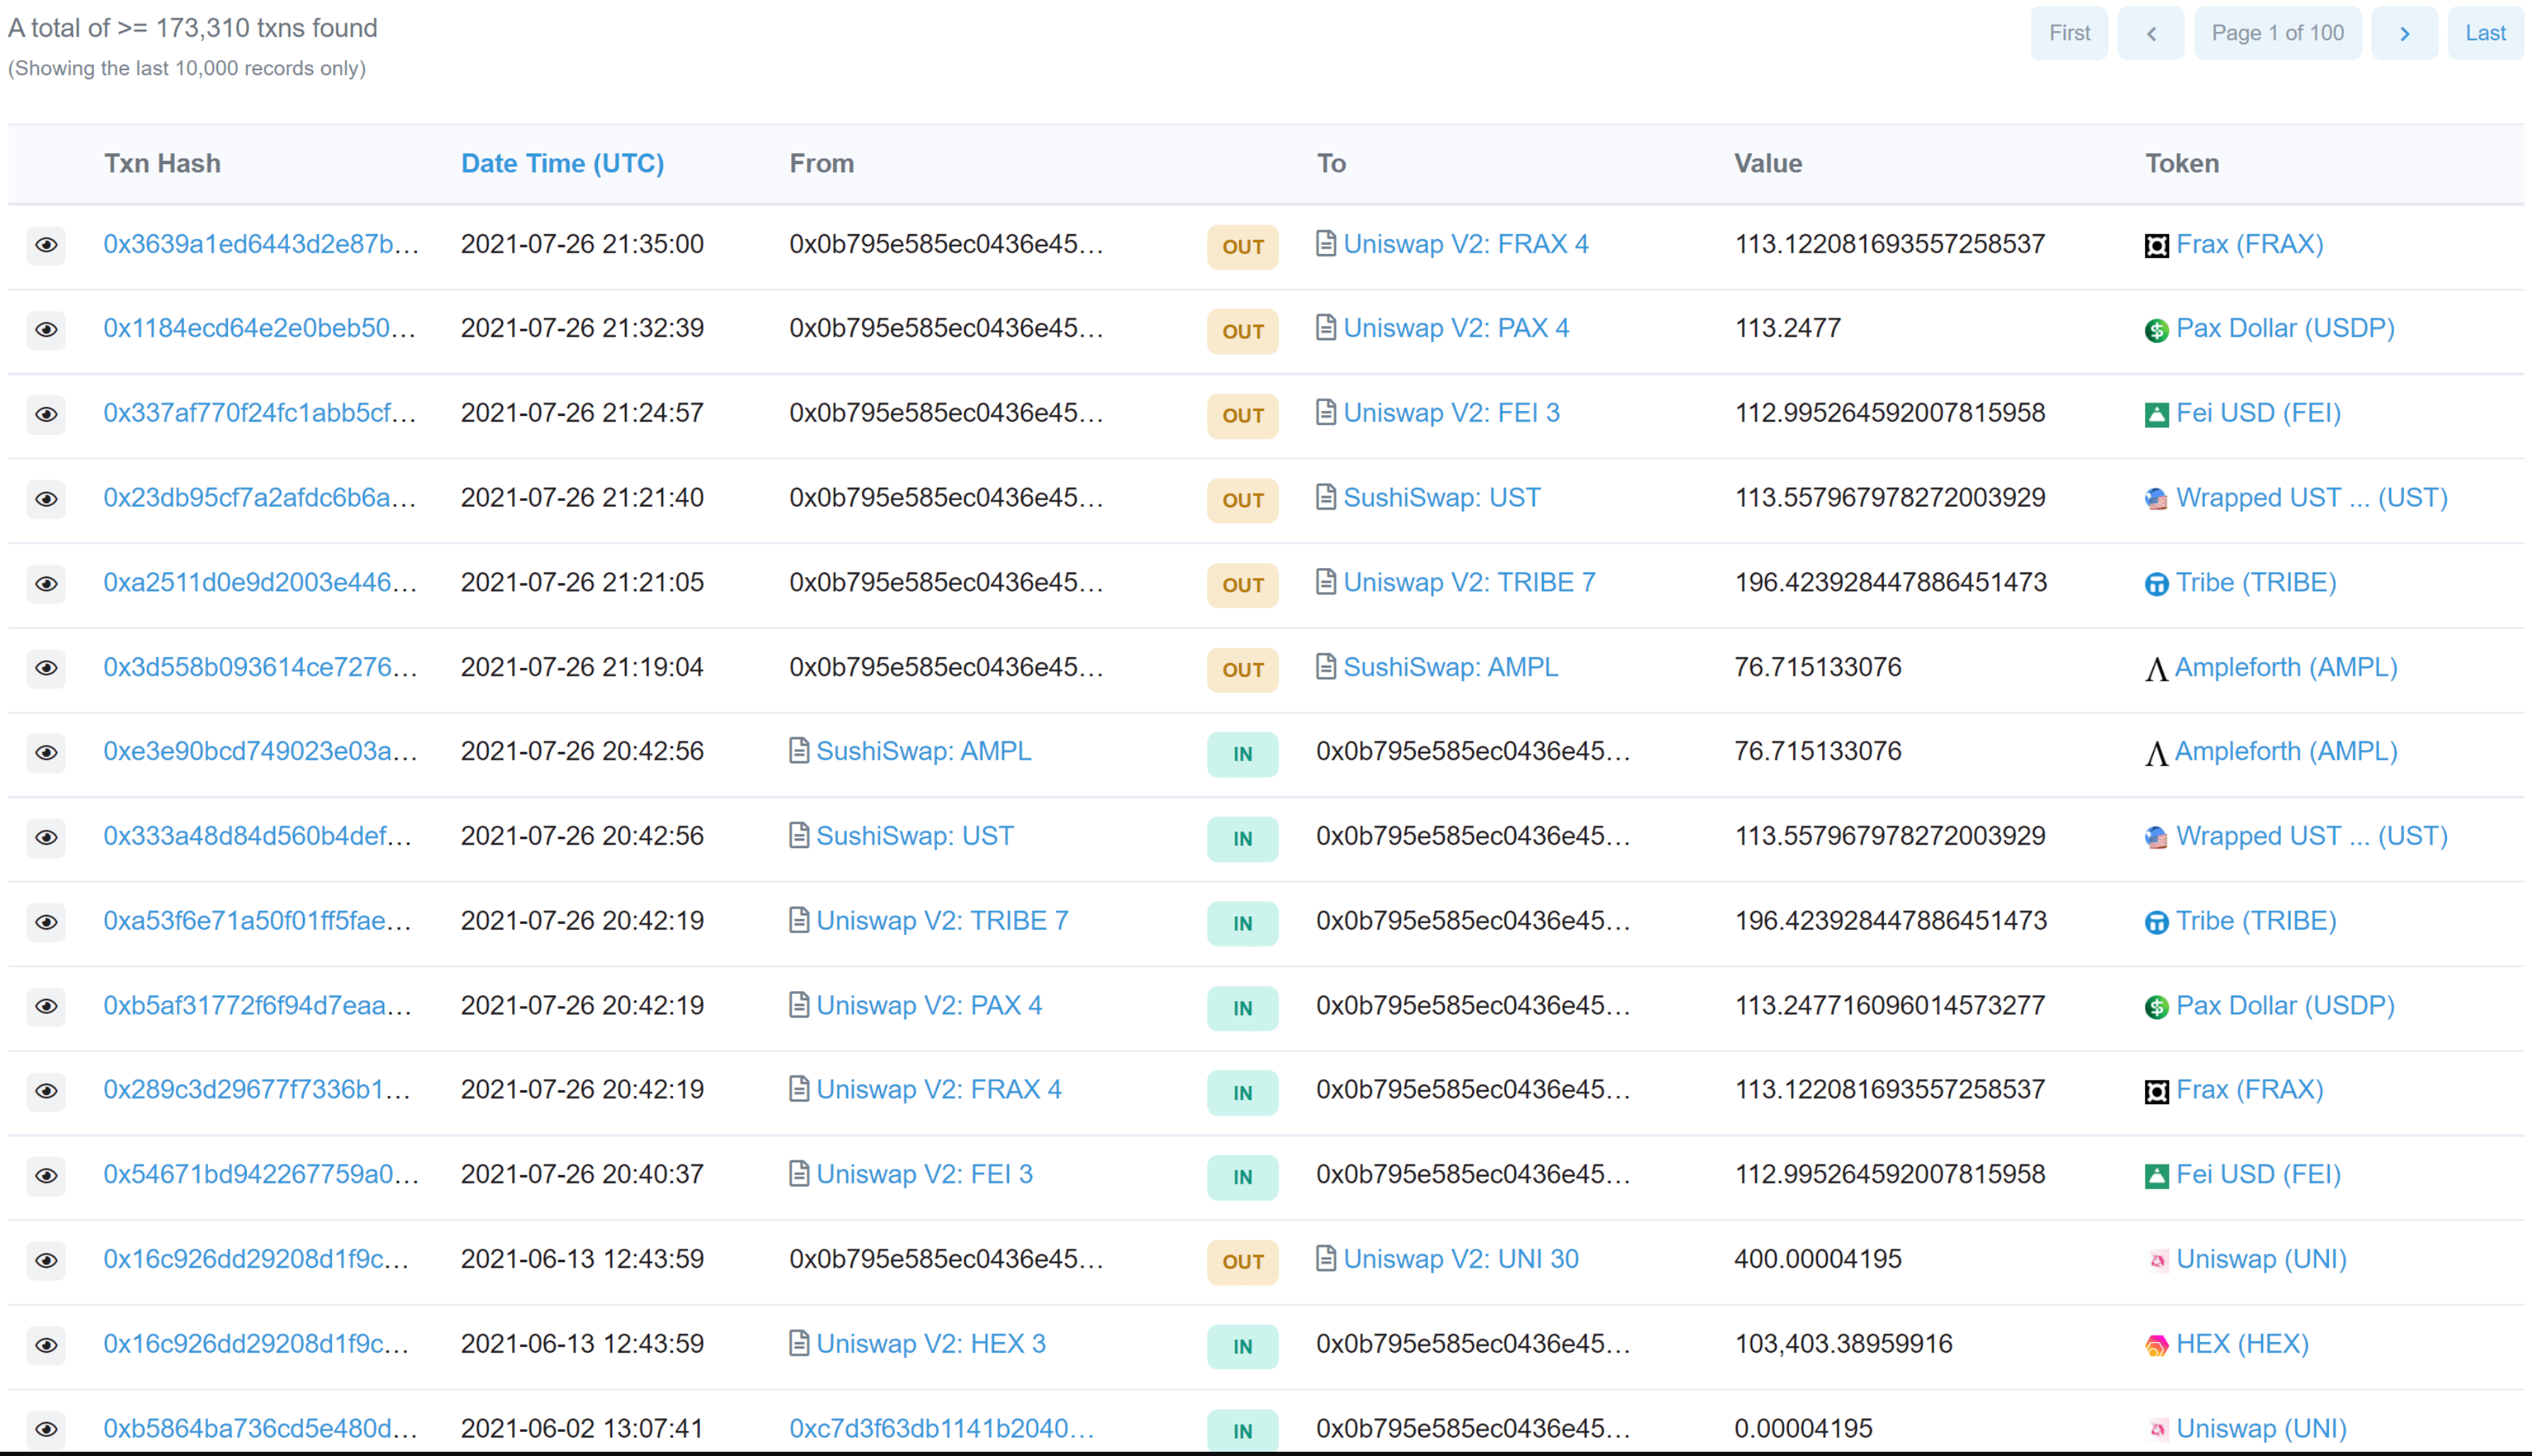Open transaction hash 0x1184ecd64e2e0beb50

[259, 328]
